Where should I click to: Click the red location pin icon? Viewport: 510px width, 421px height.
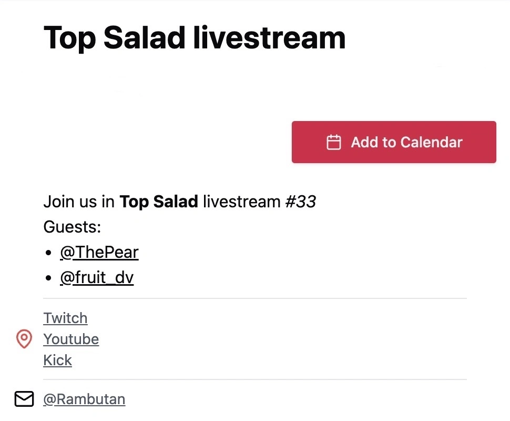click(24, 339)
